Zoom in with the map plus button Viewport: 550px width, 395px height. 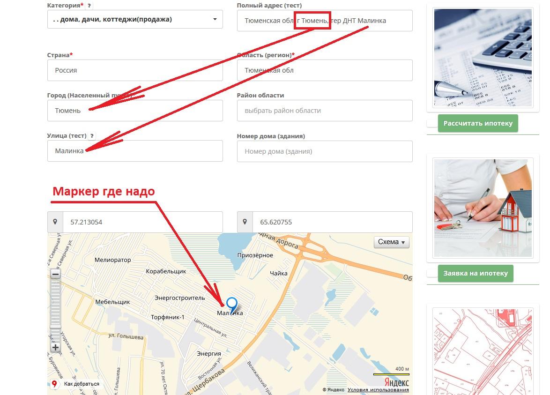[55, 348]
